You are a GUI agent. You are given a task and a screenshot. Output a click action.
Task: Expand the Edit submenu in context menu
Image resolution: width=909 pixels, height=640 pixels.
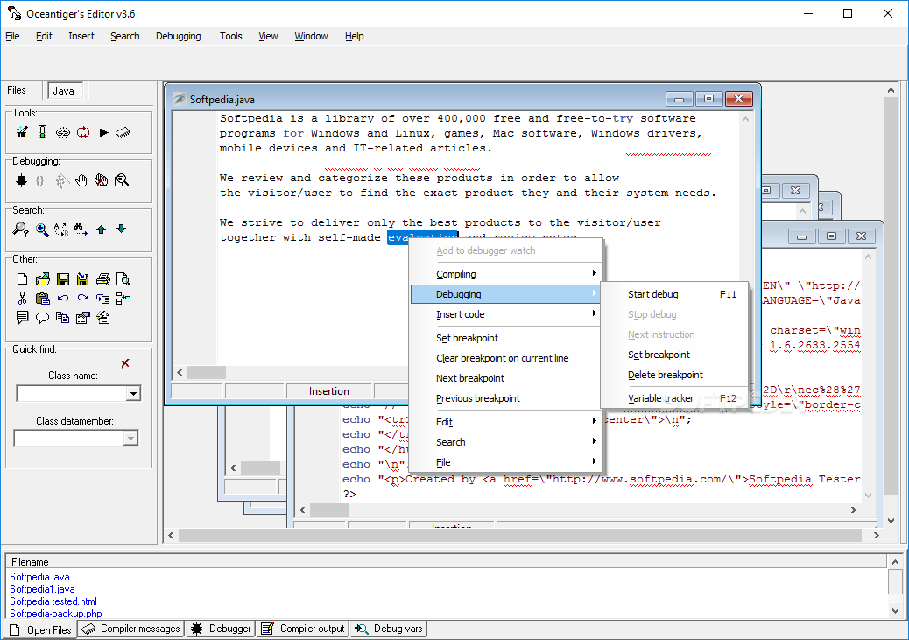coord(505,421)
